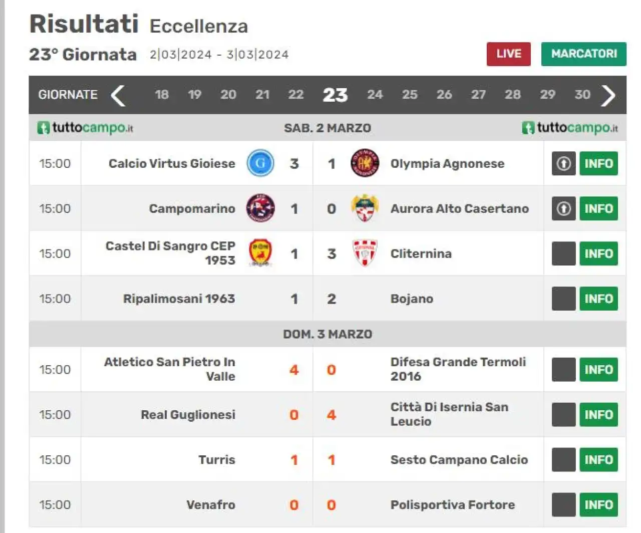This screenshot has width=641, height=533.
Task: Click the Castel Di Sangro CEP crest
Action: pos(260,253)
